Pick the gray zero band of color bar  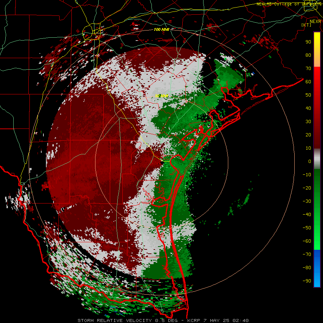317,159
